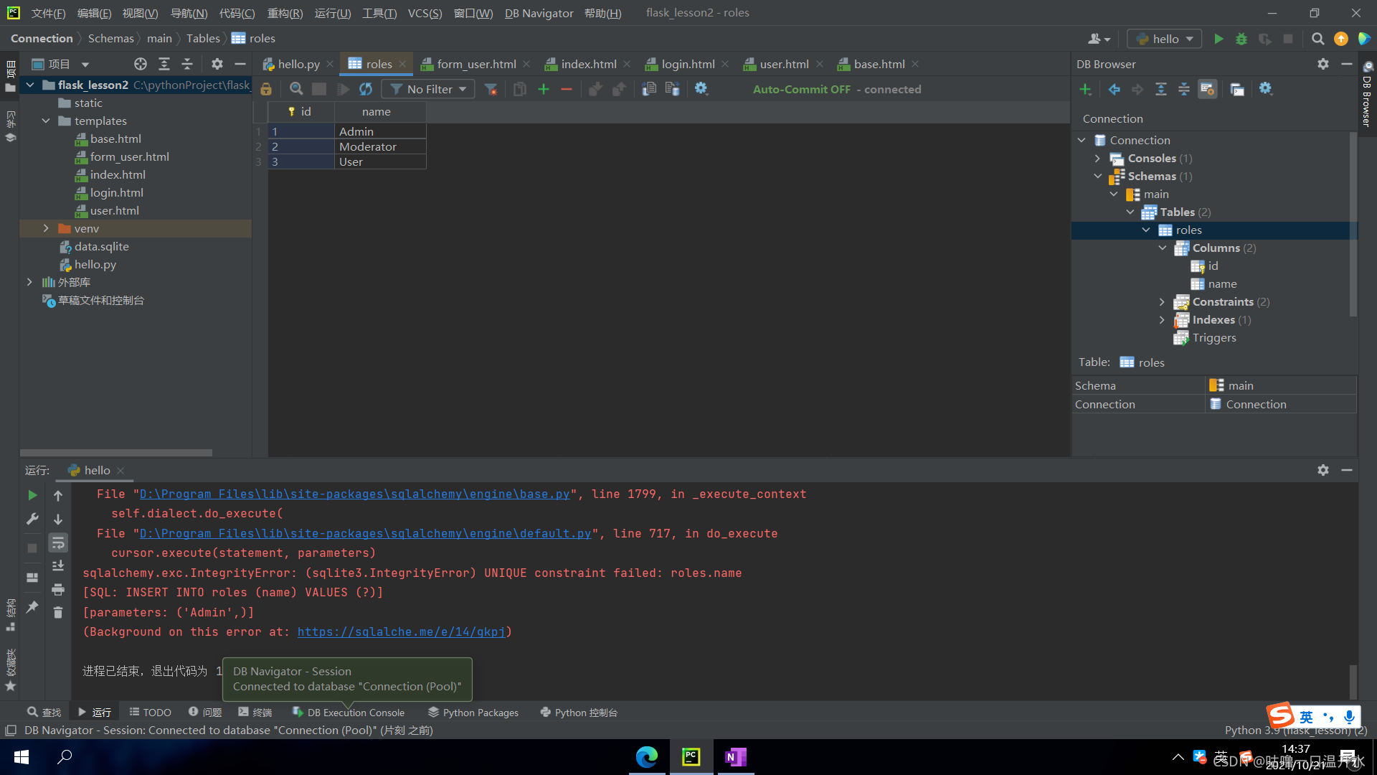Screen dimensions: 1377x775
Task: Run hello configuration from top toolbar
Action: click(x=1219, y=39)
